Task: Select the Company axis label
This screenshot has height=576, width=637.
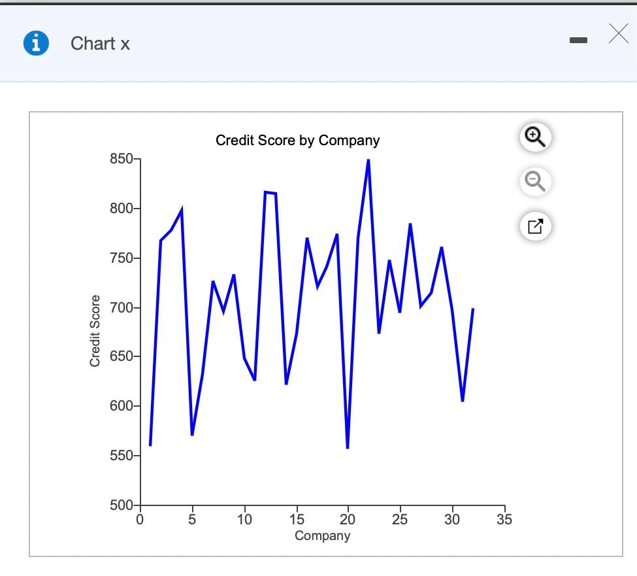Action: (321, 535)
